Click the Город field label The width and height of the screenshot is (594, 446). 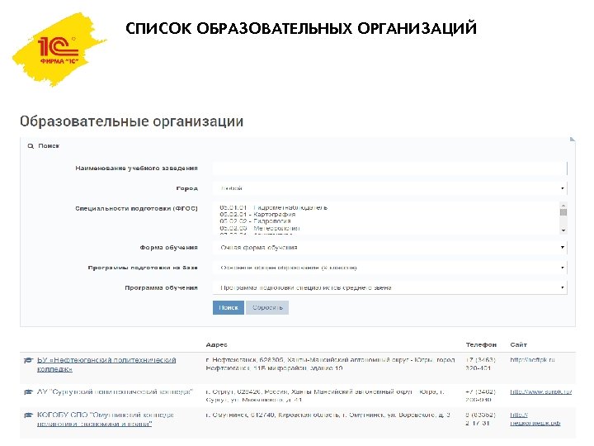(186, 188)
